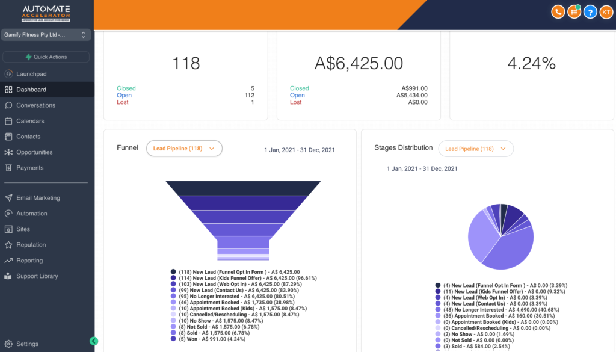This screenshot has height=352, width=616.
Task: Click the phone dialer icon in header
Action: pyautogui.click(x=558, y=11)
